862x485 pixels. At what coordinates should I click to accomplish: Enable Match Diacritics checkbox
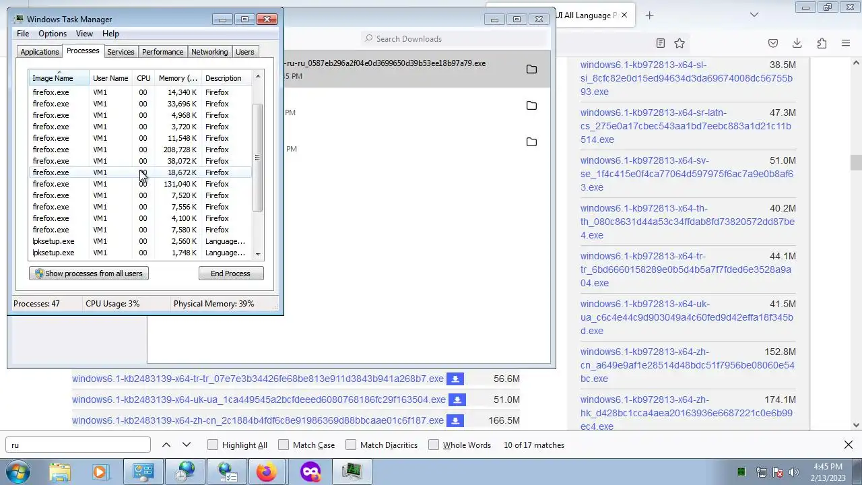click(x=351, y=445)
